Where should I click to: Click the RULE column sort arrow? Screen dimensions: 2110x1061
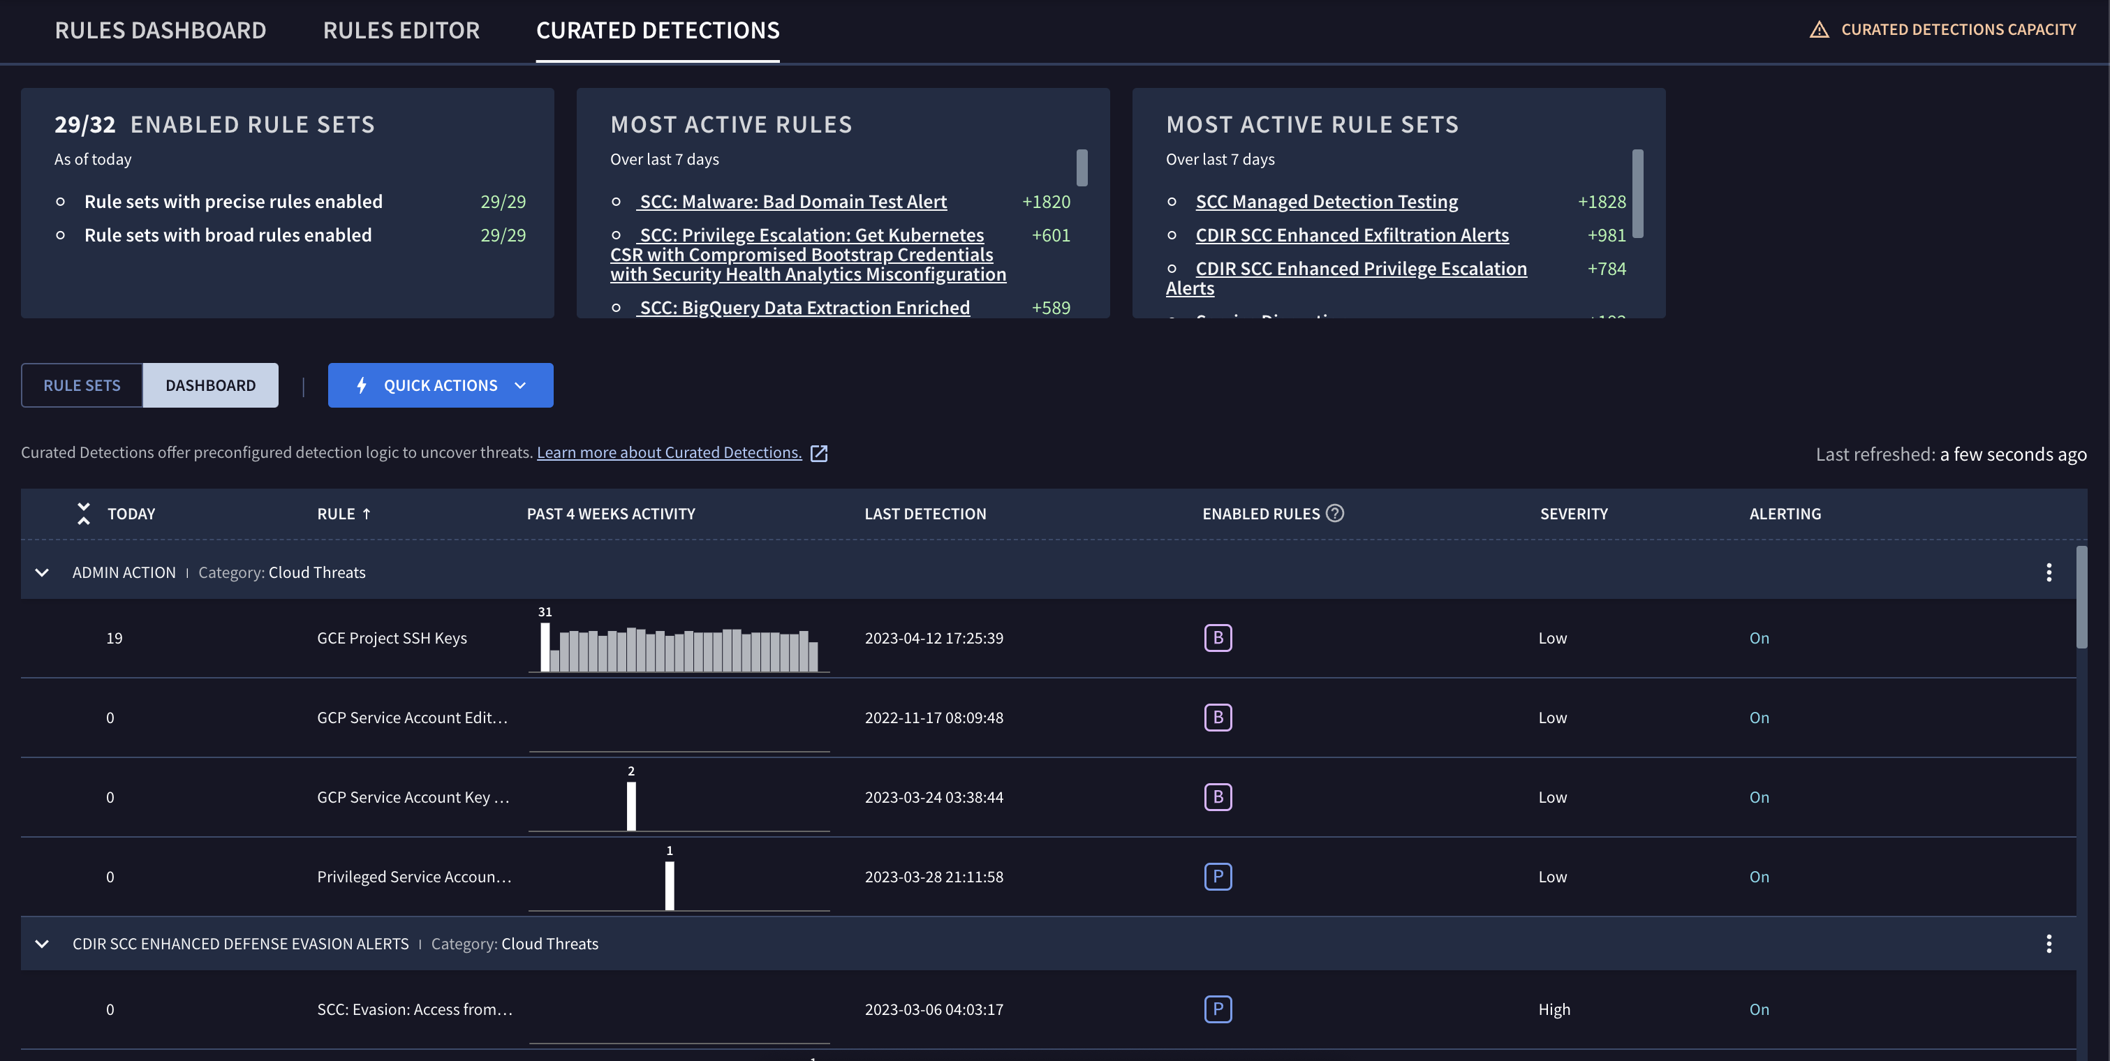(371, 513)
